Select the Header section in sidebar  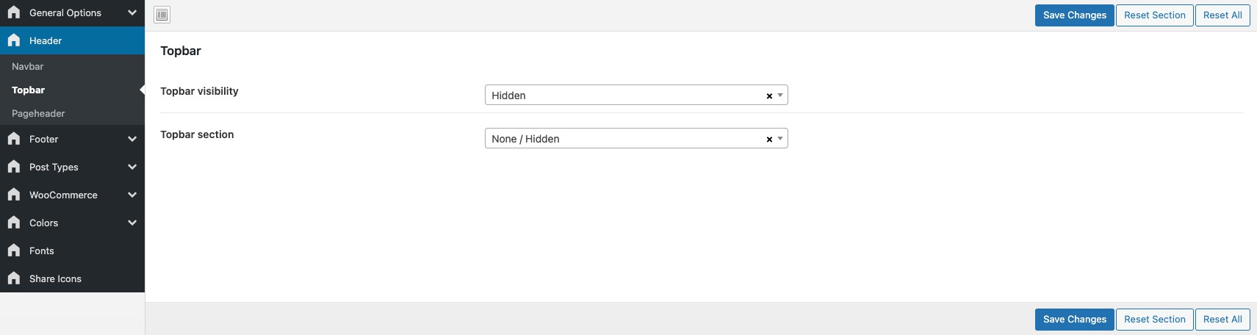(46, 40)
